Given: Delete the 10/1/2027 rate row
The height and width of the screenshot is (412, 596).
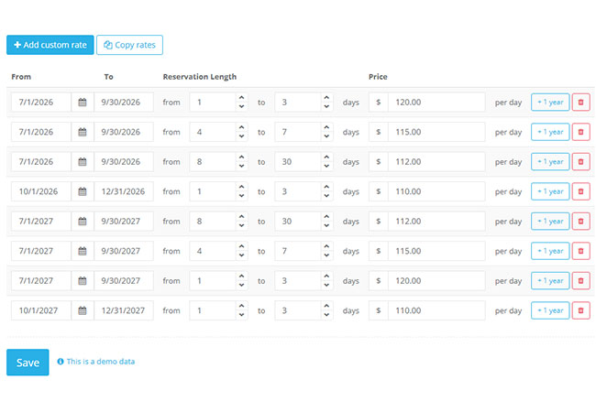Looking at the screenshot, I should 580,310.
